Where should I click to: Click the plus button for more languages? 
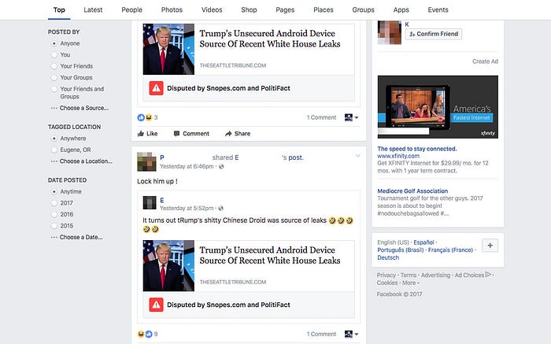490,246
